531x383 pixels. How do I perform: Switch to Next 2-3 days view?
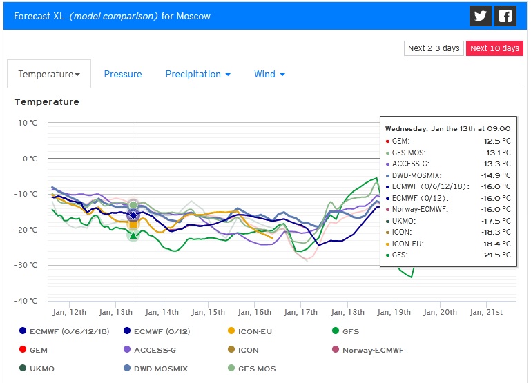(434, 48)
